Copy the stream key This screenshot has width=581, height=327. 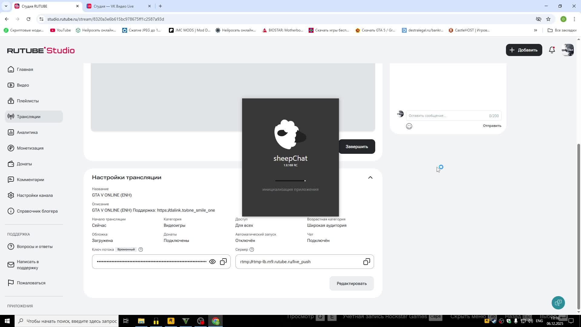pyautogui.click(x=223, y=262)
